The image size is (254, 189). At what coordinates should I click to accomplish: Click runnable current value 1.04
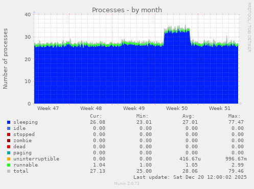tap(99, 165)
